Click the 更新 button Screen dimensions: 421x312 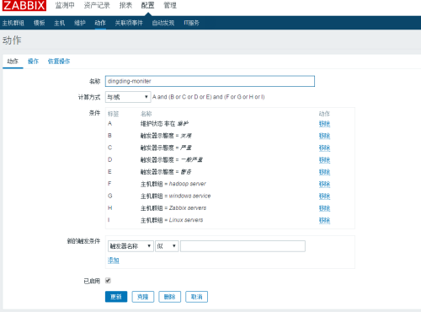[x=116, y=297]
